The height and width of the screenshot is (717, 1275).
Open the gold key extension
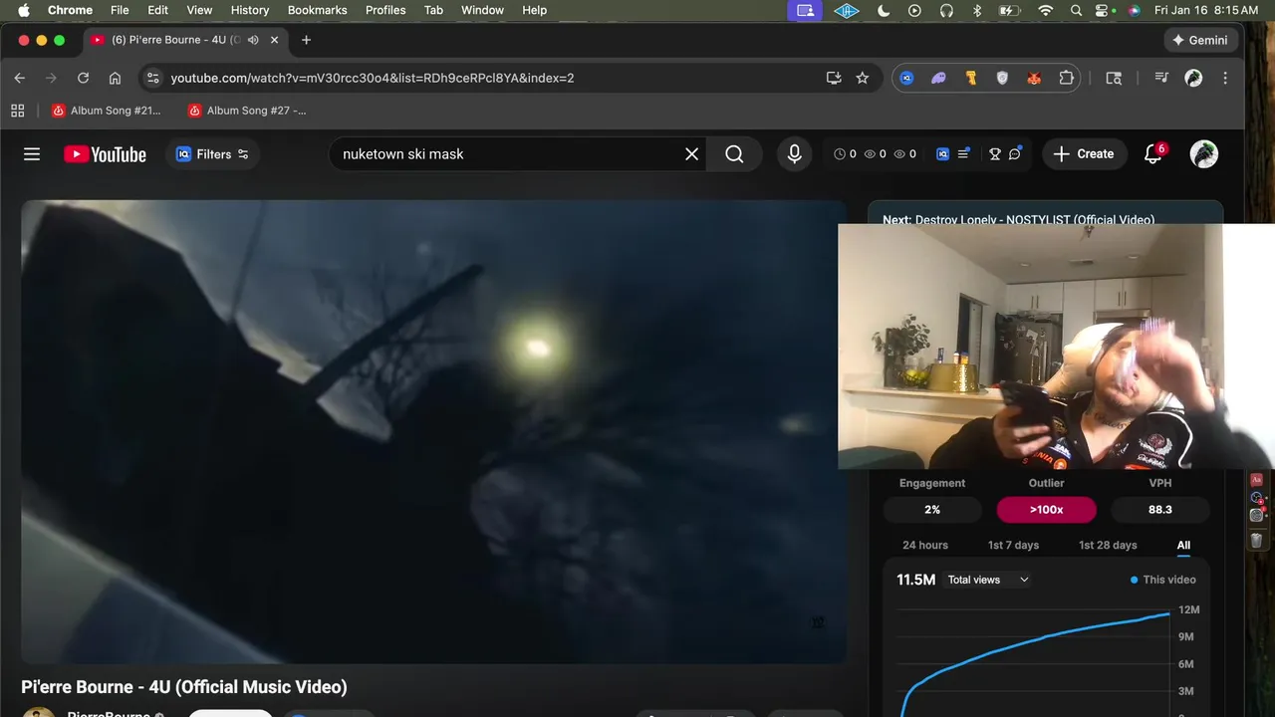pyautogui.click(x=970, y=78)
